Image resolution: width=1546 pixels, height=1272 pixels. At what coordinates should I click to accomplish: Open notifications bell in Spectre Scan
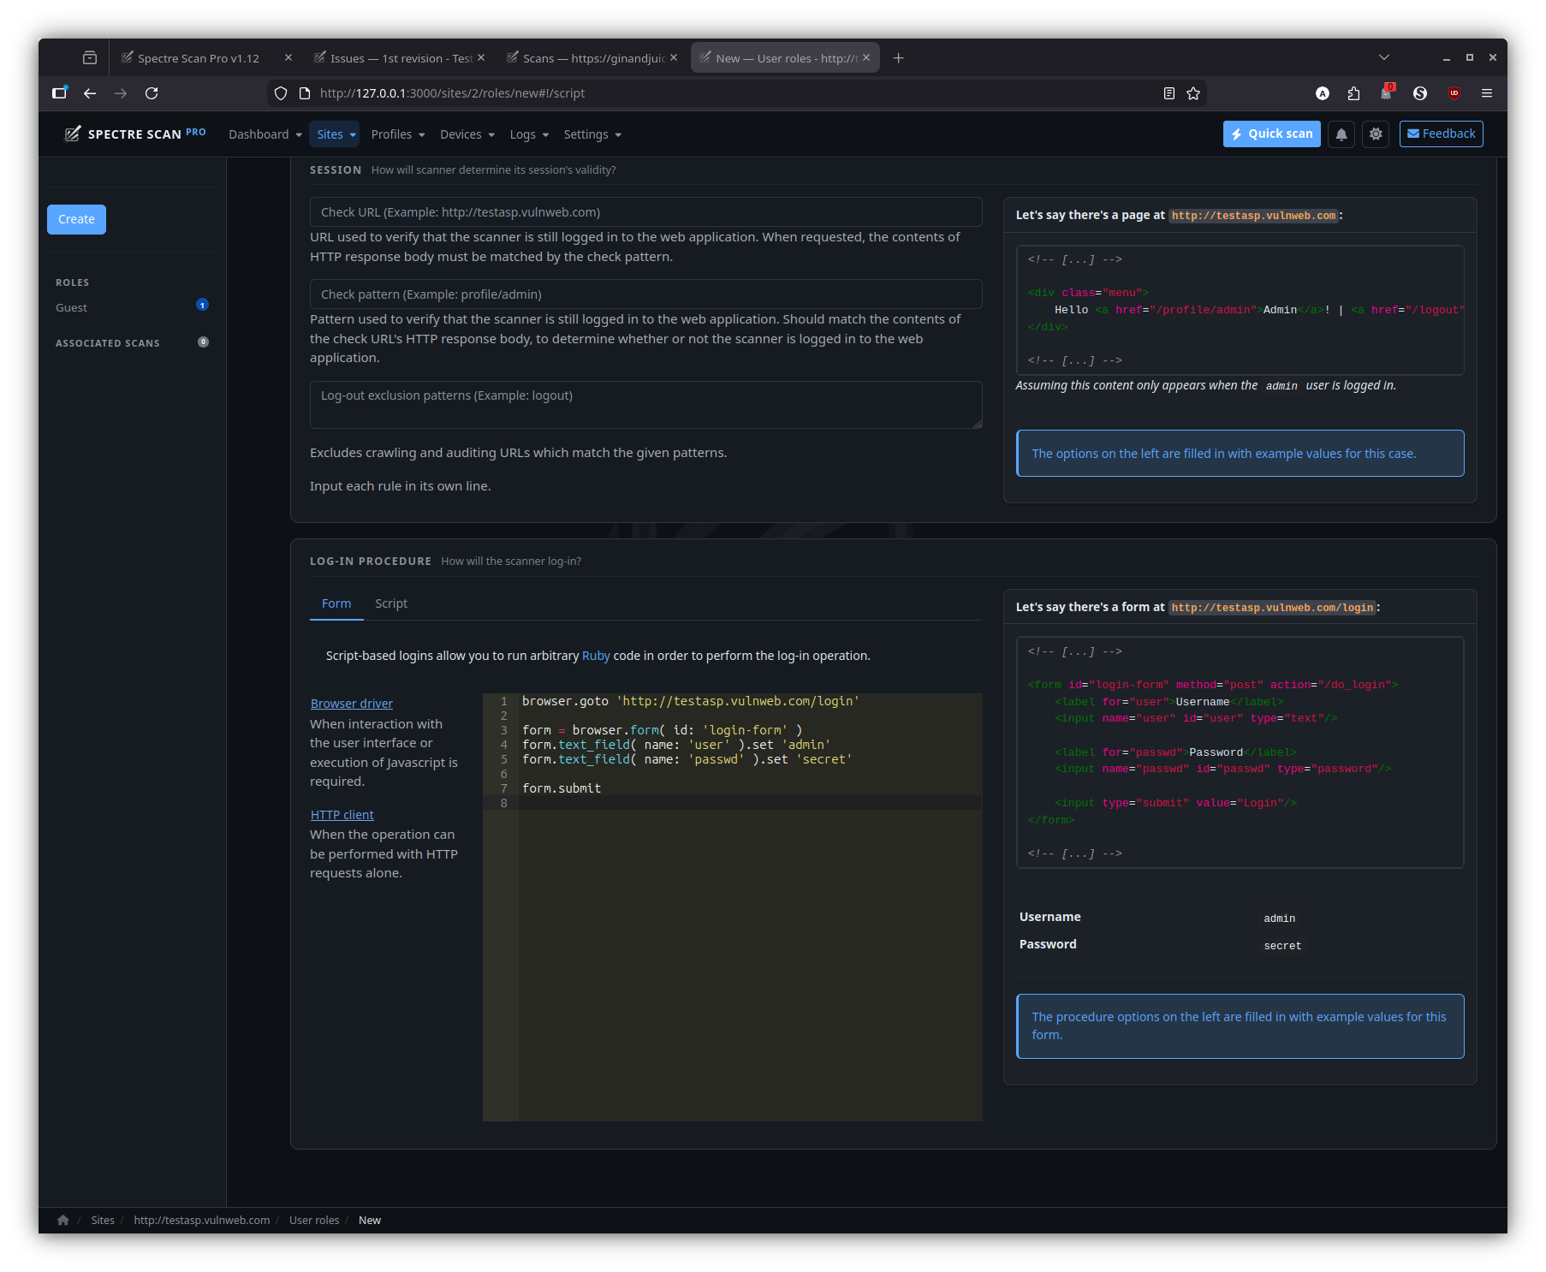pyautogui.click(x=1341, y=134)
